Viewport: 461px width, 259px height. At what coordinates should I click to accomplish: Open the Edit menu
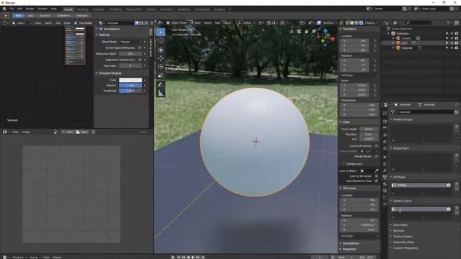tap(19, 9)
